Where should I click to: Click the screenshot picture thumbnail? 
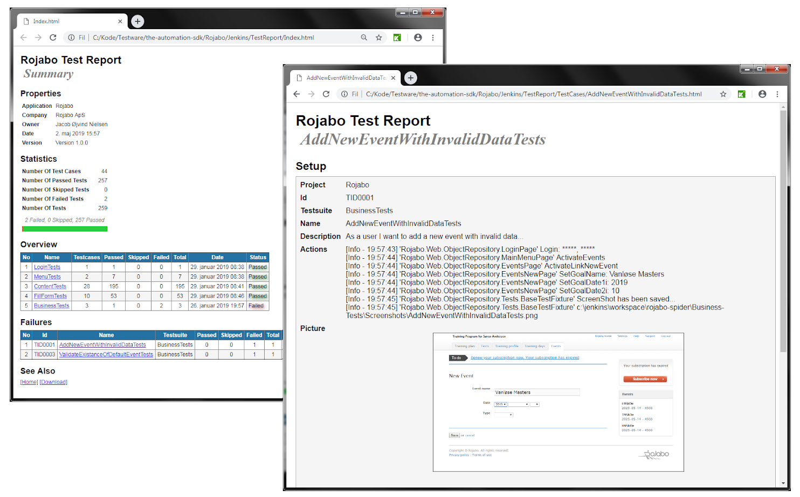(x=558, y=402)
